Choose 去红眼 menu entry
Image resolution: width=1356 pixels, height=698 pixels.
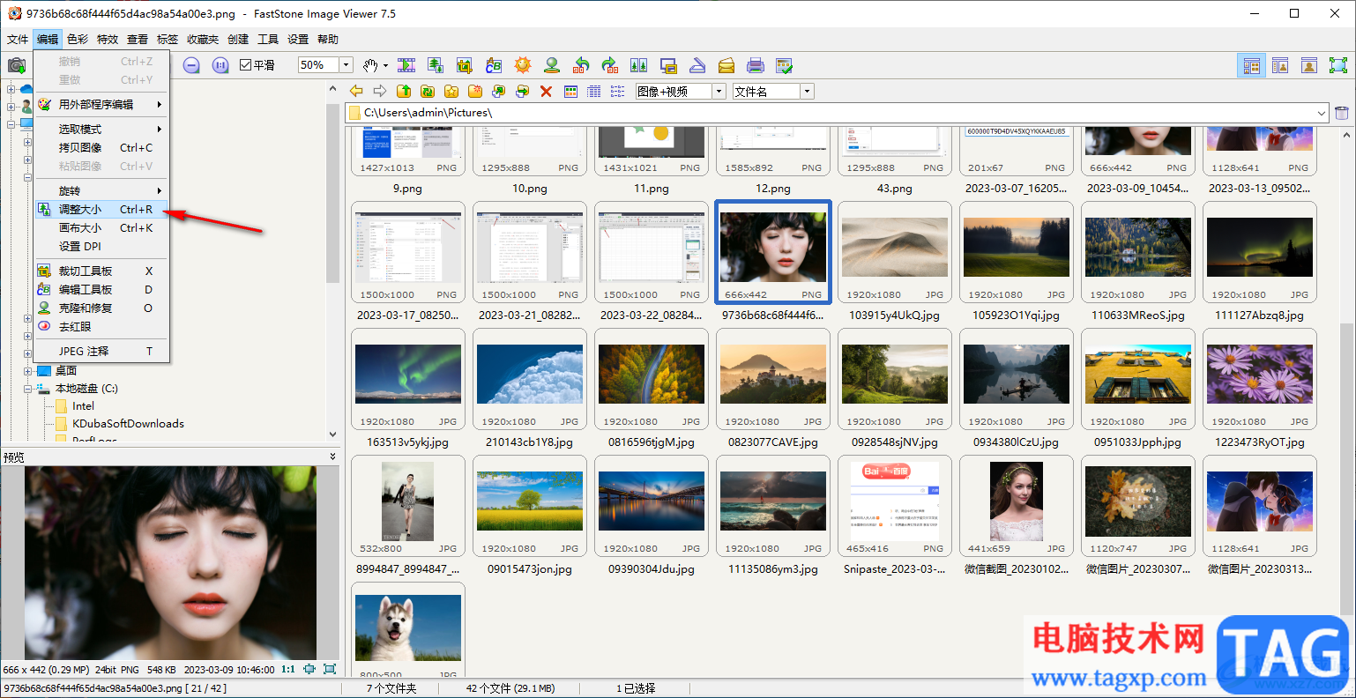coord(101,327)
